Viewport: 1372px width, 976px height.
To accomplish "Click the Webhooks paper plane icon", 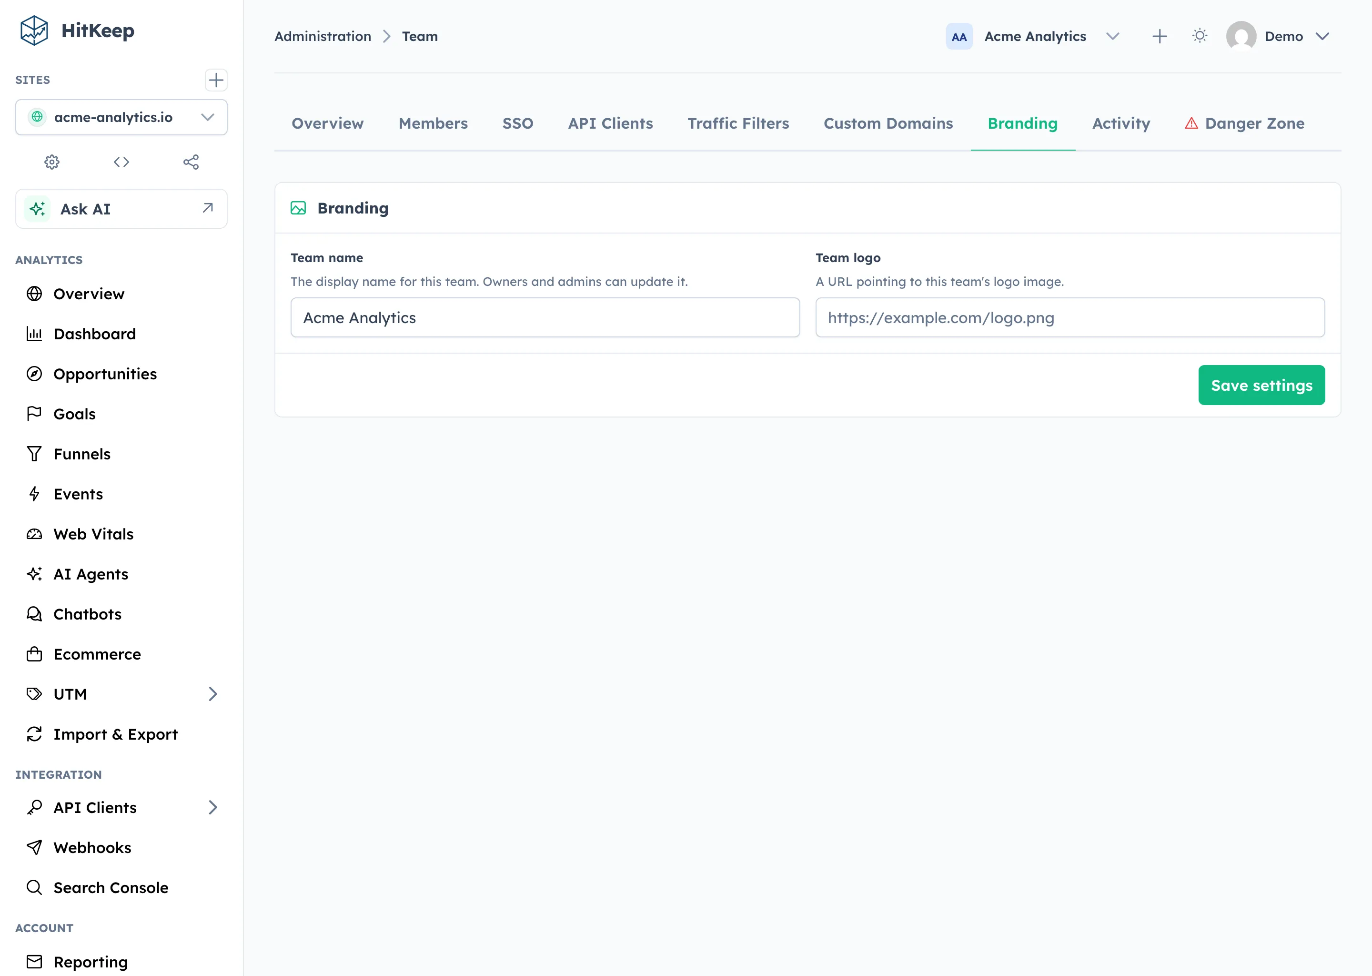I will (x=34, y=847).
